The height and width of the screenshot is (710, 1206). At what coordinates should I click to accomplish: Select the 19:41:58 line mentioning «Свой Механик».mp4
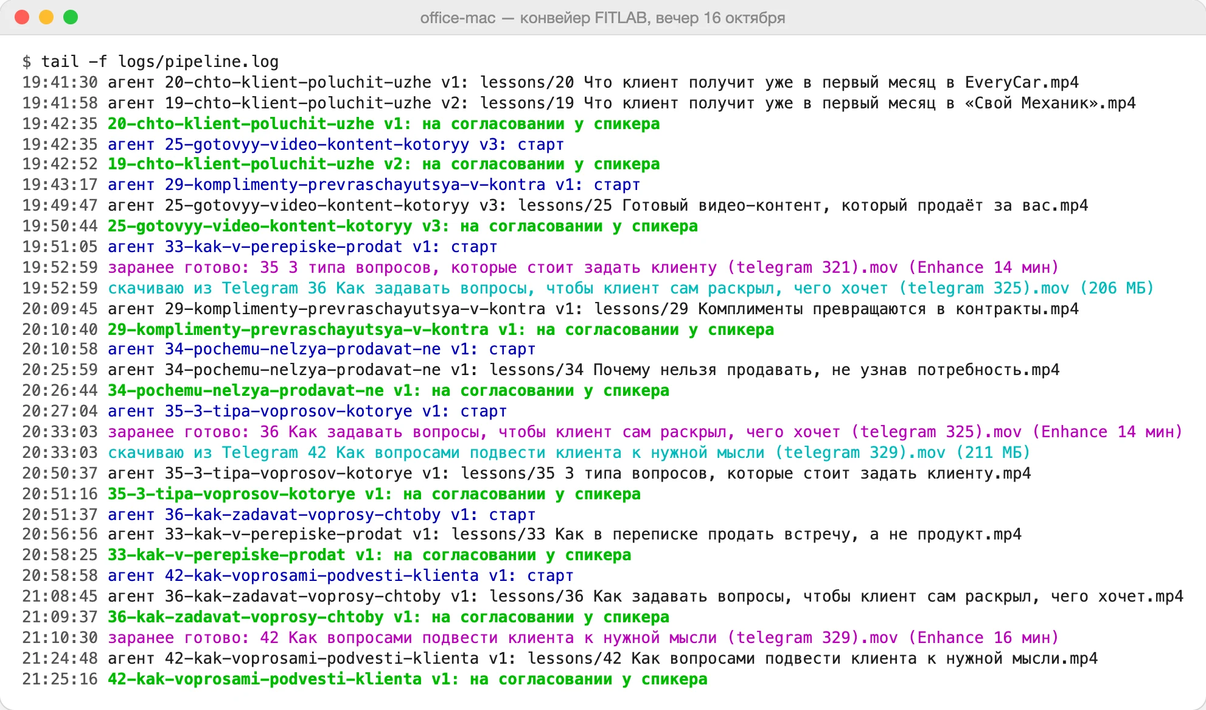579,103
